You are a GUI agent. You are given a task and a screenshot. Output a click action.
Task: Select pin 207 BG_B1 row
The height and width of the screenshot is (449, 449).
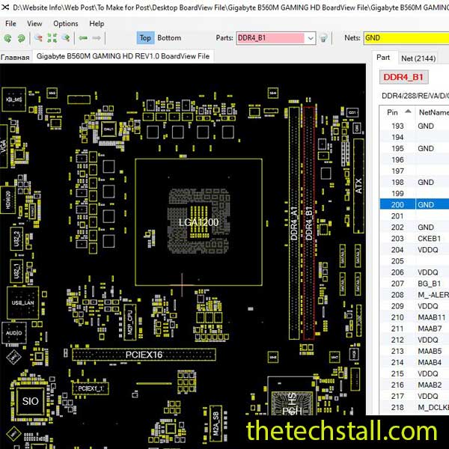415,284
